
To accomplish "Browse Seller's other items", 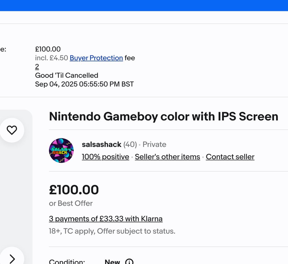I will 167,157.
